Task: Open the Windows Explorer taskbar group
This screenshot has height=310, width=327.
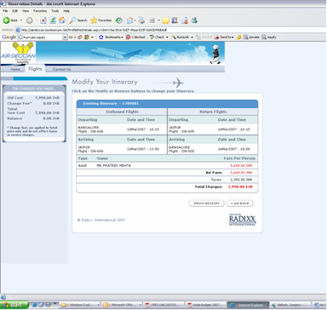Action: click(x=80, y=305)
